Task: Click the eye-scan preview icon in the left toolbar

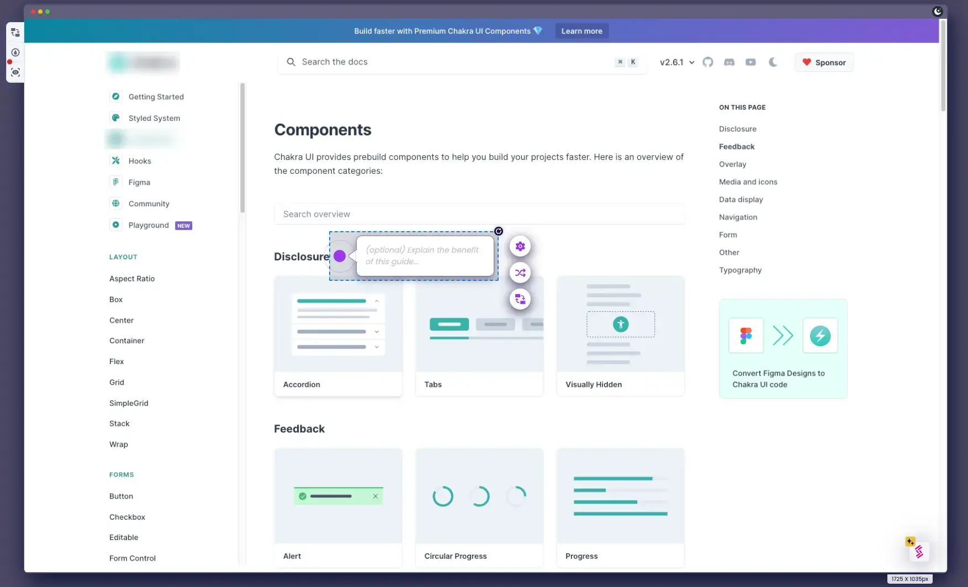Action: 15,72
